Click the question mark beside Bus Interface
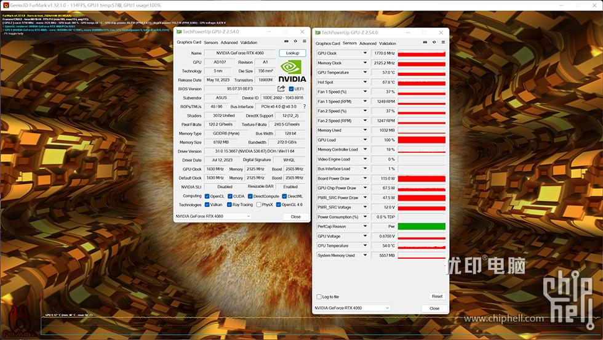Viewport: 603px width, 340px height. pyautogui.click(x=305, y=107)
